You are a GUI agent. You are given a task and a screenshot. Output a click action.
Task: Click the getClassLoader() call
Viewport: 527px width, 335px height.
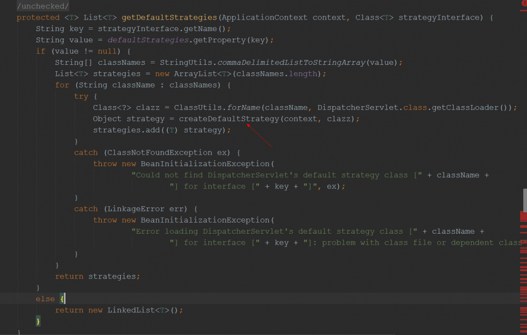(x=469, y=107)
